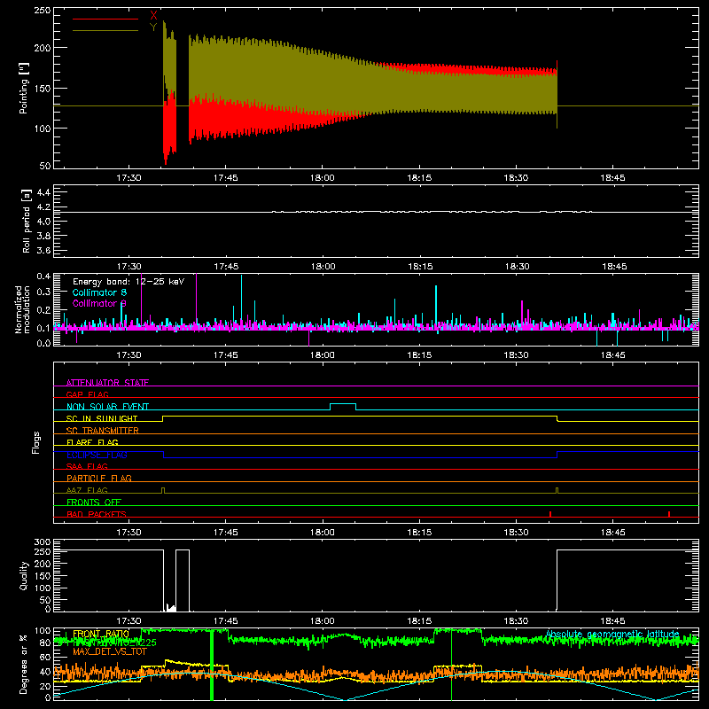Click the '18:15' tick under Roll period panel

[x=419, y=267]
